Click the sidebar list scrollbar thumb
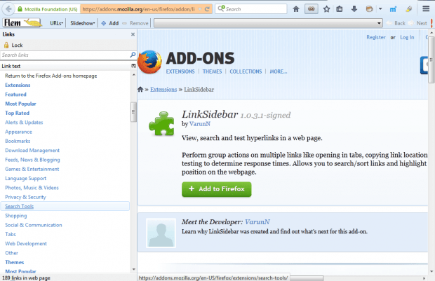 pos(133,112)
